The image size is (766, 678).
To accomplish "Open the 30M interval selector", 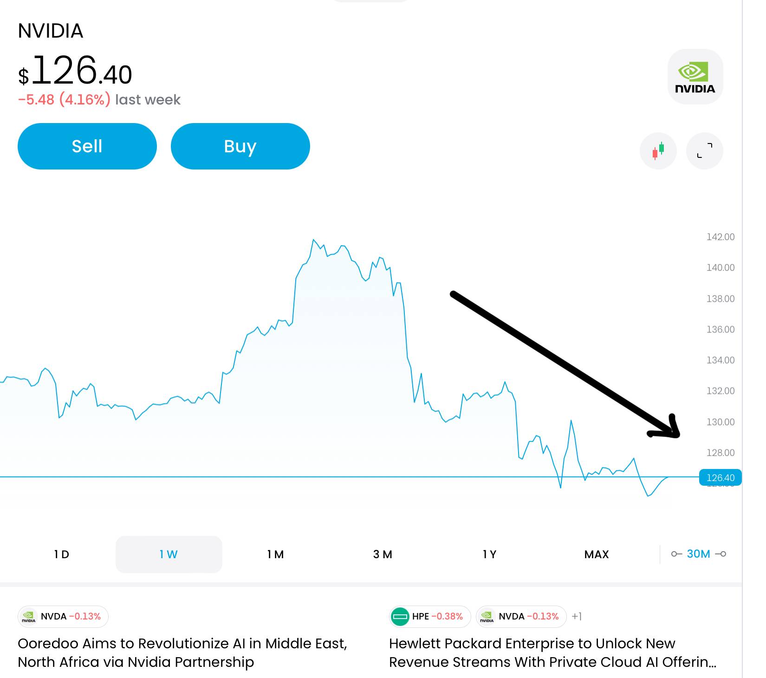I will pos(698,554).
